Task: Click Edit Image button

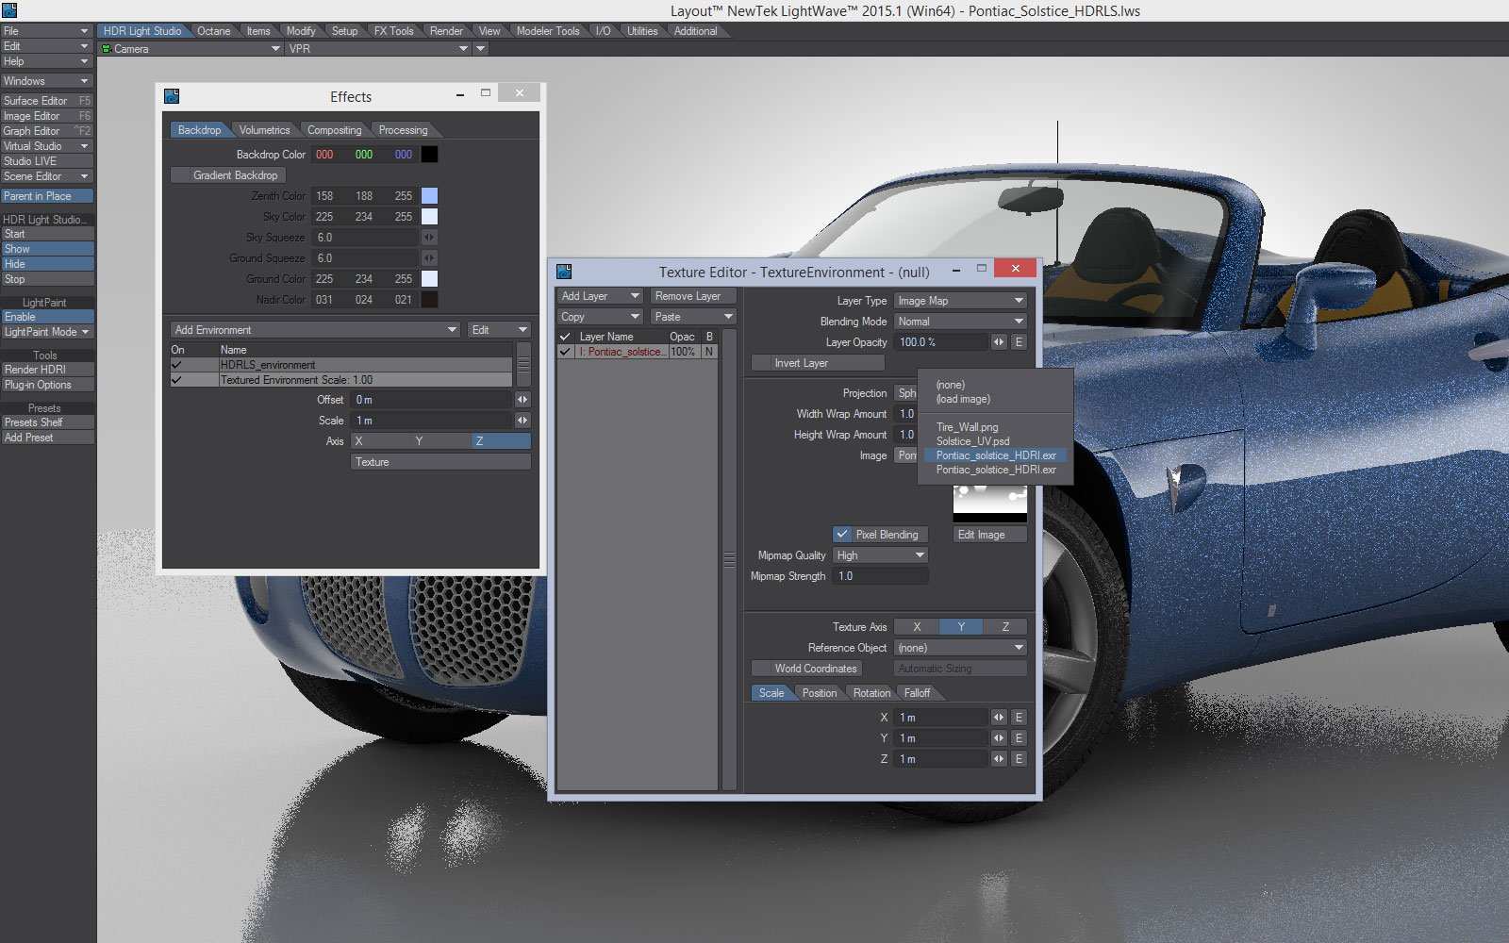Action: point(989,535)
